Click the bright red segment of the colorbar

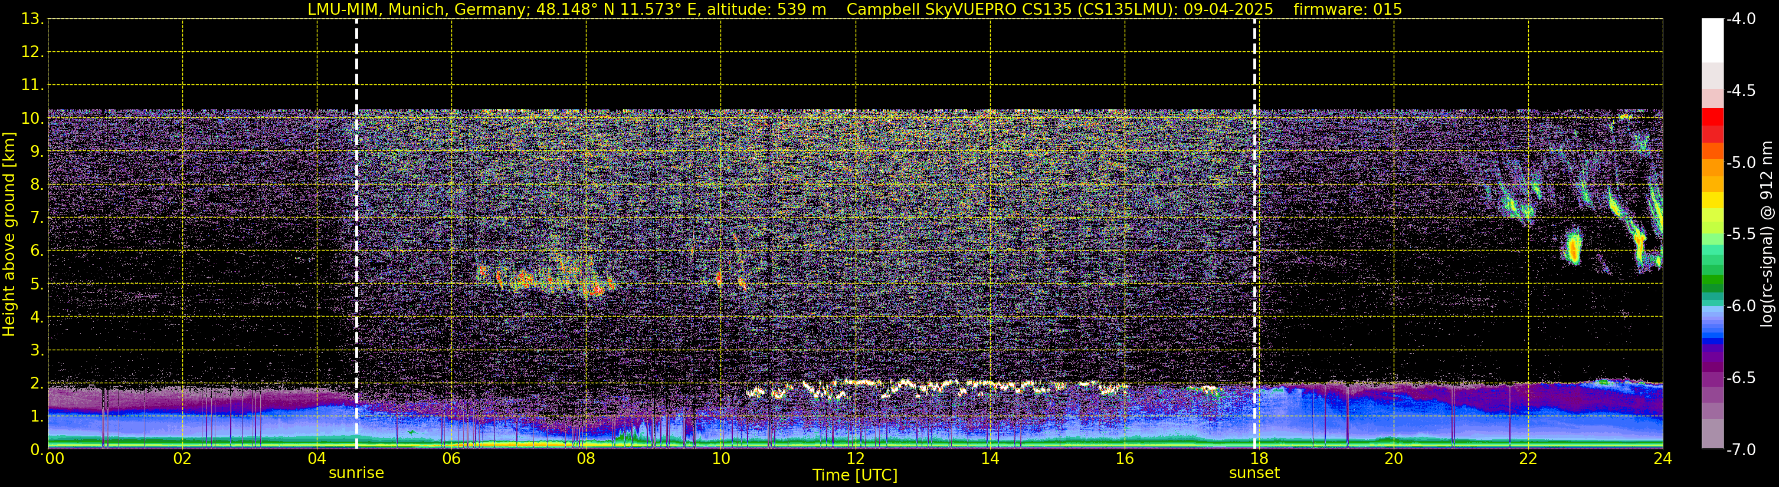pos(1713,117)
